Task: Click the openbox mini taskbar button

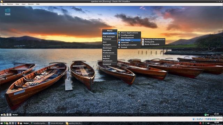Action: (74, 123)
